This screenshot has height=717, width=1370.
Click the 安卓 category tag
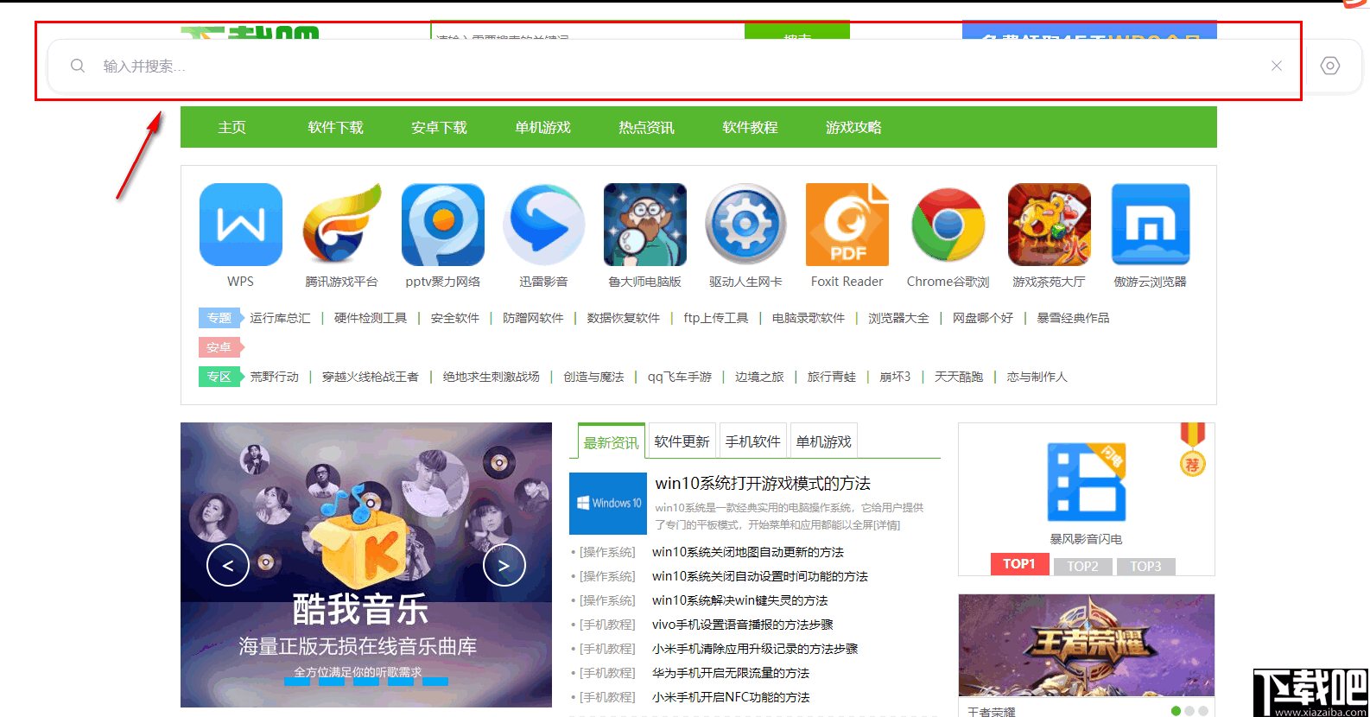(x=221, y=347)
